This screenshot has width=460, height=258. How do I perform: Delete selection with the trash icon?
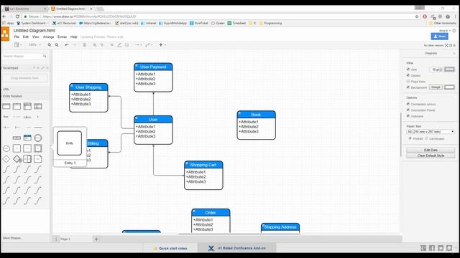85,44
